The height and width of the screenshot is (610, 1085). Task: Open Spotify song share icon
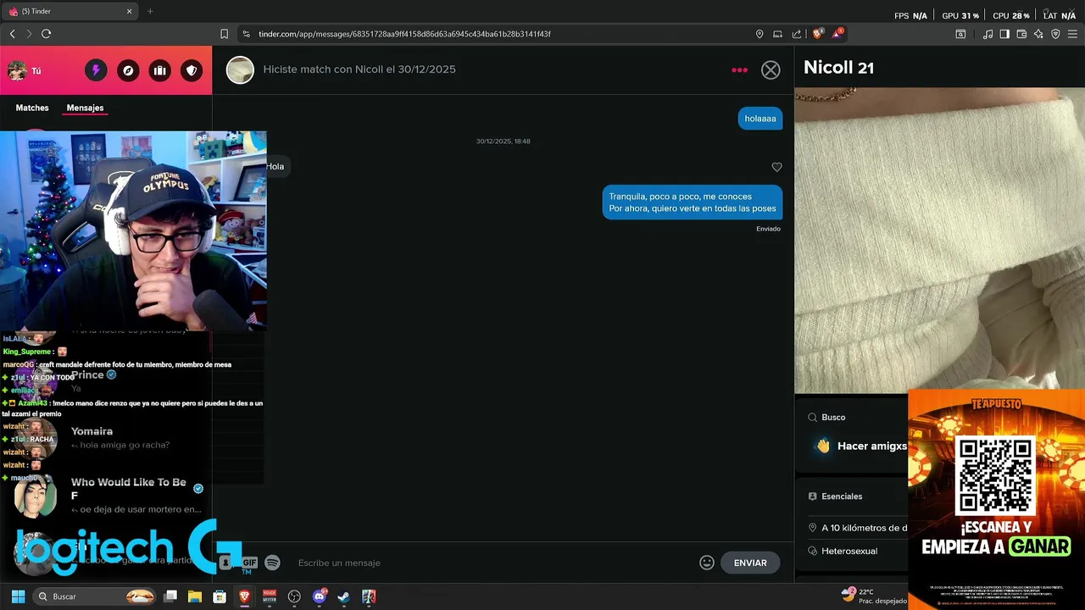(272, 563)
